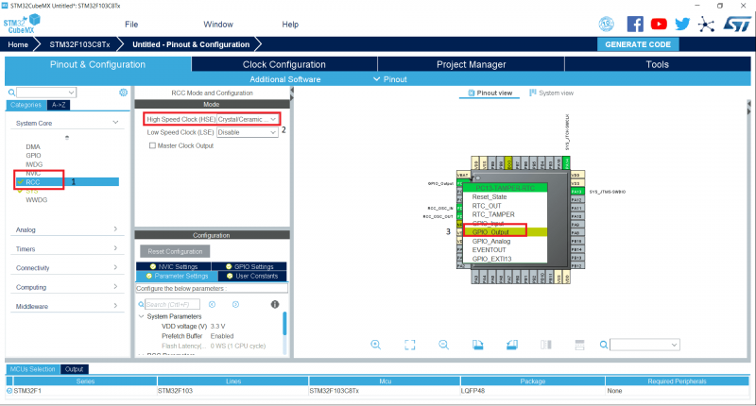Click the parameter Search (Ctrl+F) field

(172, 304)
